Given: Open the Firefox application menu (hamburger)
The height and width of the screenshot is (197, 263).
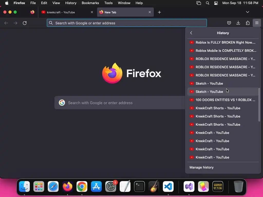Looking at the screenshot, I should (x=257, y=23).
